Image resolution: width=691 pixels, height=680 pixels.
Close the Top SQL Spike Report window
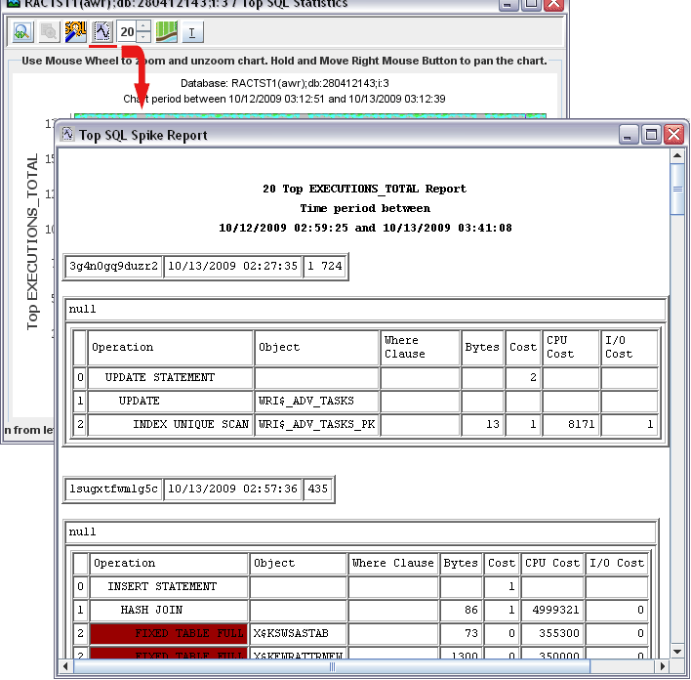(673, 135)
